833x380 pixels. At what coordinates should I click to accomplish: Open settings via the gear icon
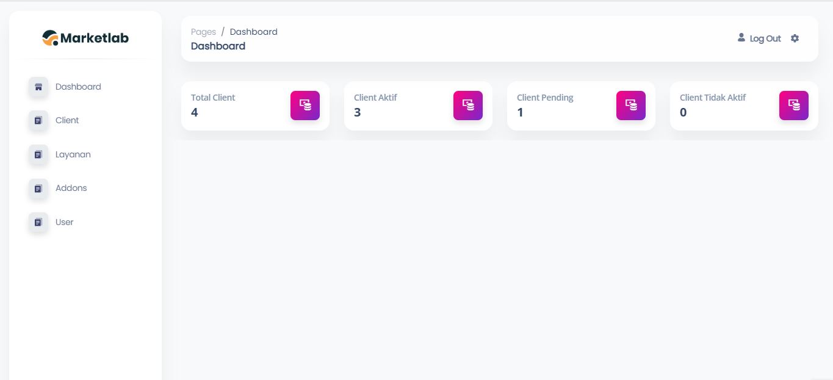[795, 38]
